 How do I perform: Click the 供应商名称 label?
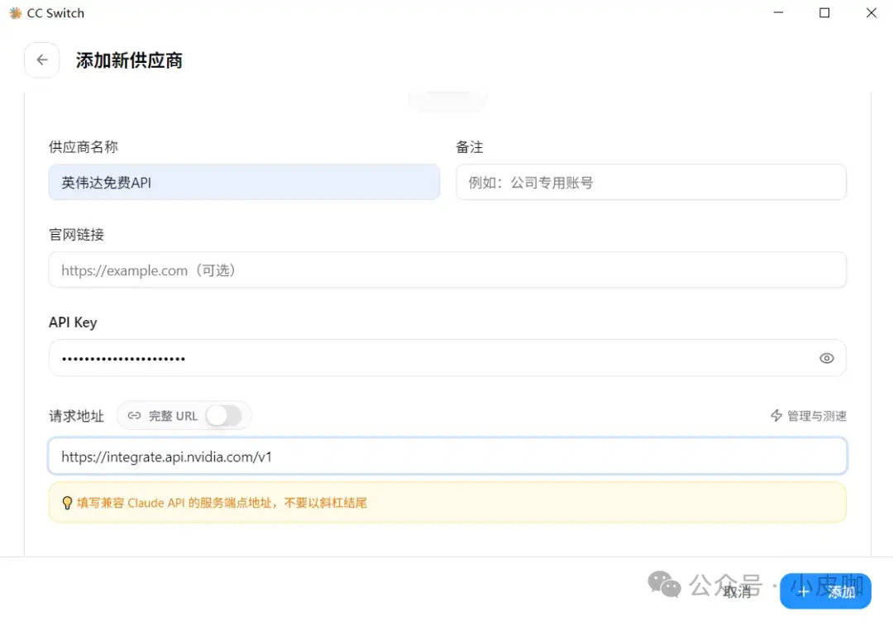[x=84, y=147]
